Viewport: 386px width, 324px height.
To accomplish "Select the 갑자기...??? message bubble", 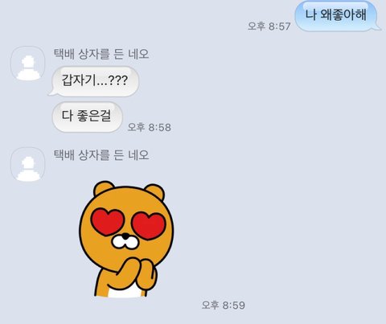I will 96,81.
